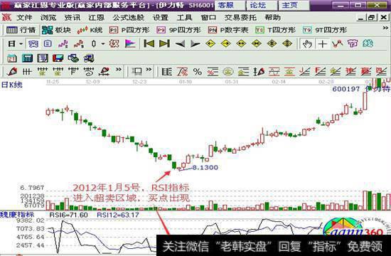The height and width of the screenshot is (256, 391).
Task: Click the 日K线 chart label
Action: (11, 85)
